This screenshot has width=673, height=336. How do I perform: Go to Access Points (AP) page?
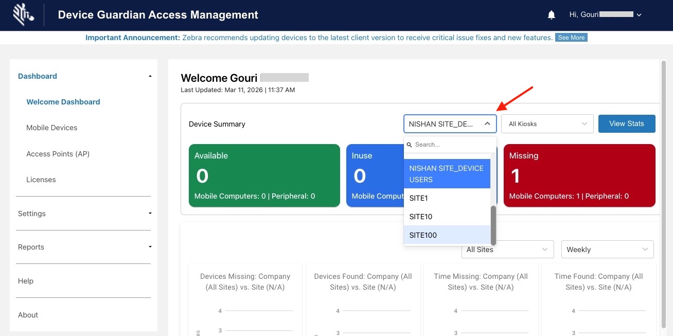click(58, 154)
